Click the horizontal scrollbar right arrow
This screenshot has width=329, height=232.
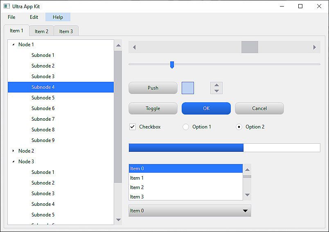click(x=314, y=47)
